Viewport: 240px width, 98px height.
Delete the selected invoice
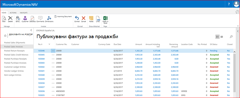coord(10,18)
